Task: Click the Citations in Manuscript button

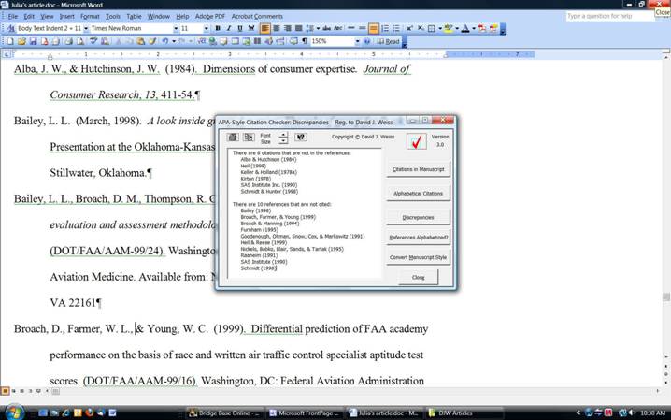Action: tap(418, 169)
